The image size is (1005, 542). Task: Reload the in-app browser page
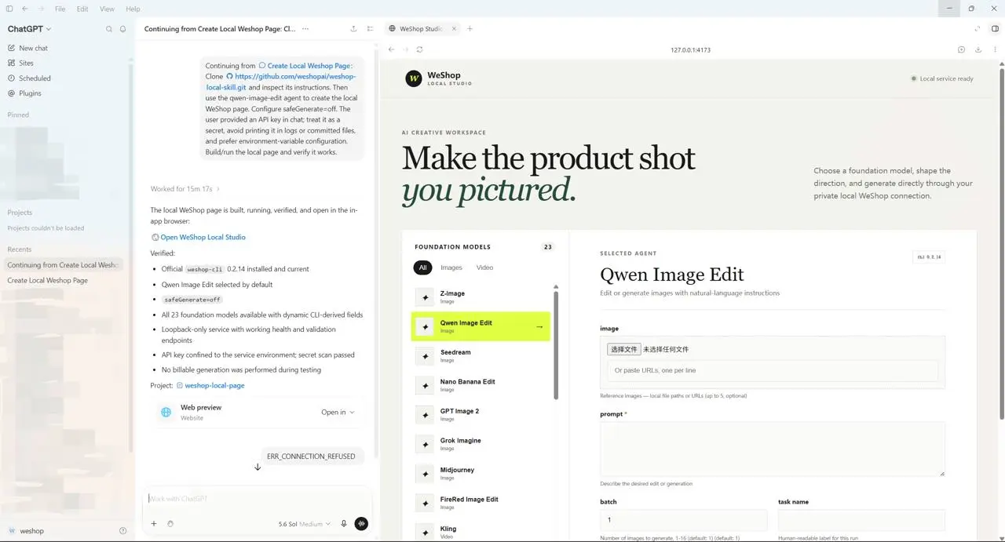419,49
